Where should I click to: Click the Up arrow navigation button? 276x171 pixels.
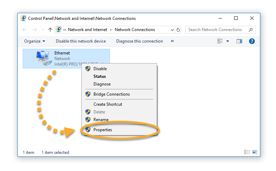(x=50, y=30)
